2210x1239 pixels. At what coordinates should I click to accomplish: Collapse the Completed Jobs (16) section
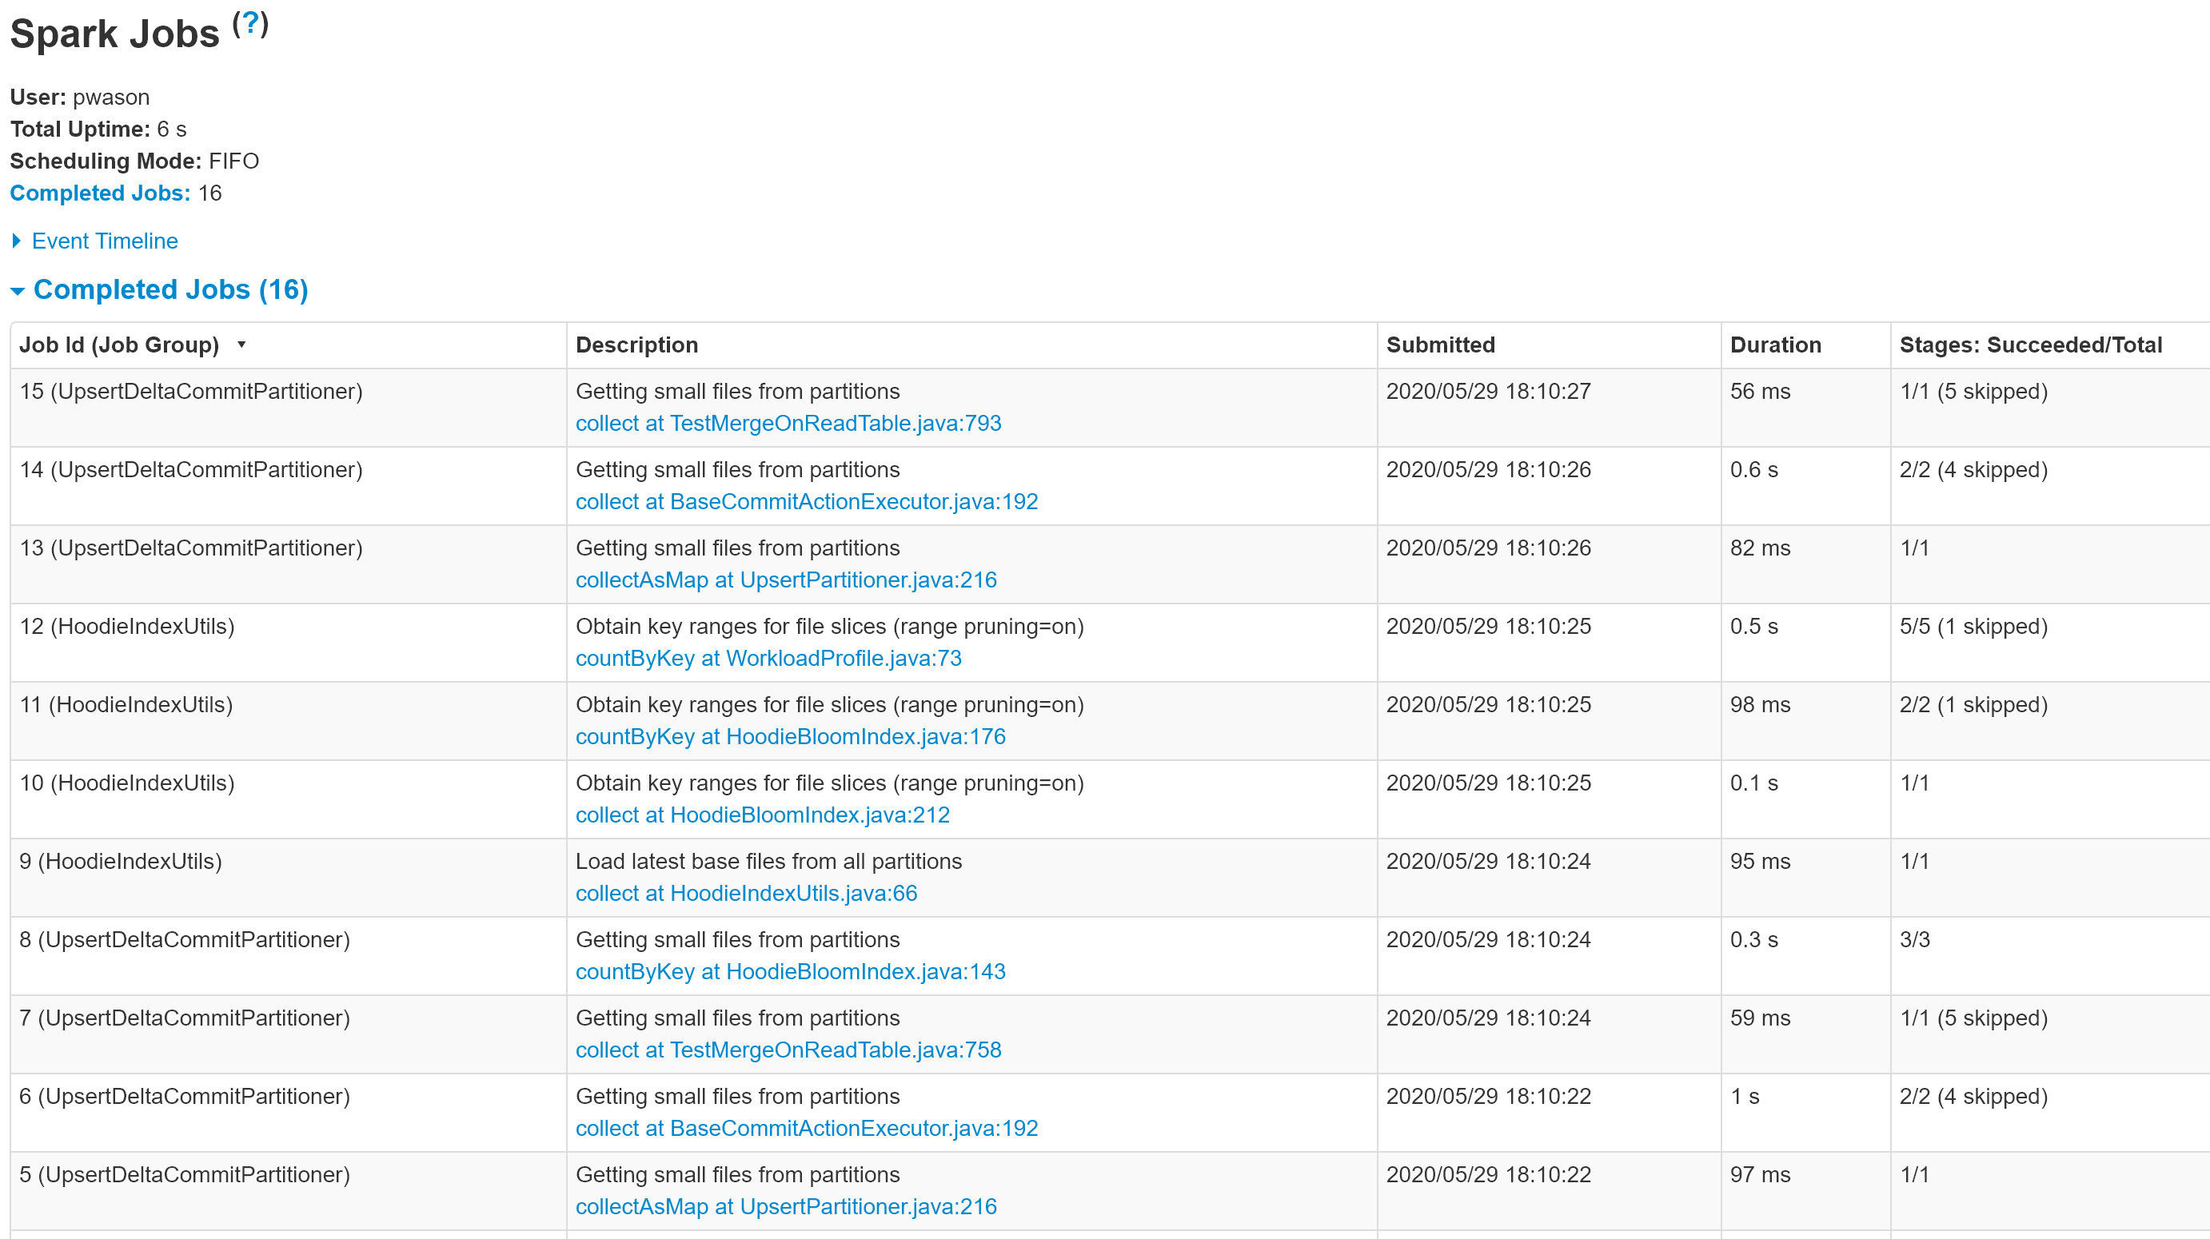point(170,290)
